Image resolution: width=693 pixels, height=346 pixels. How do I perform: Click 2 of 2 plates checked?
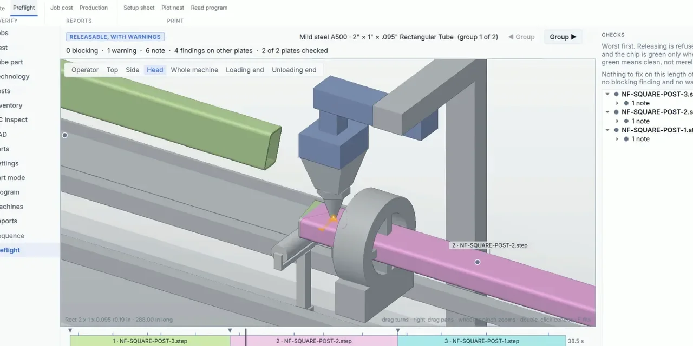295,51
